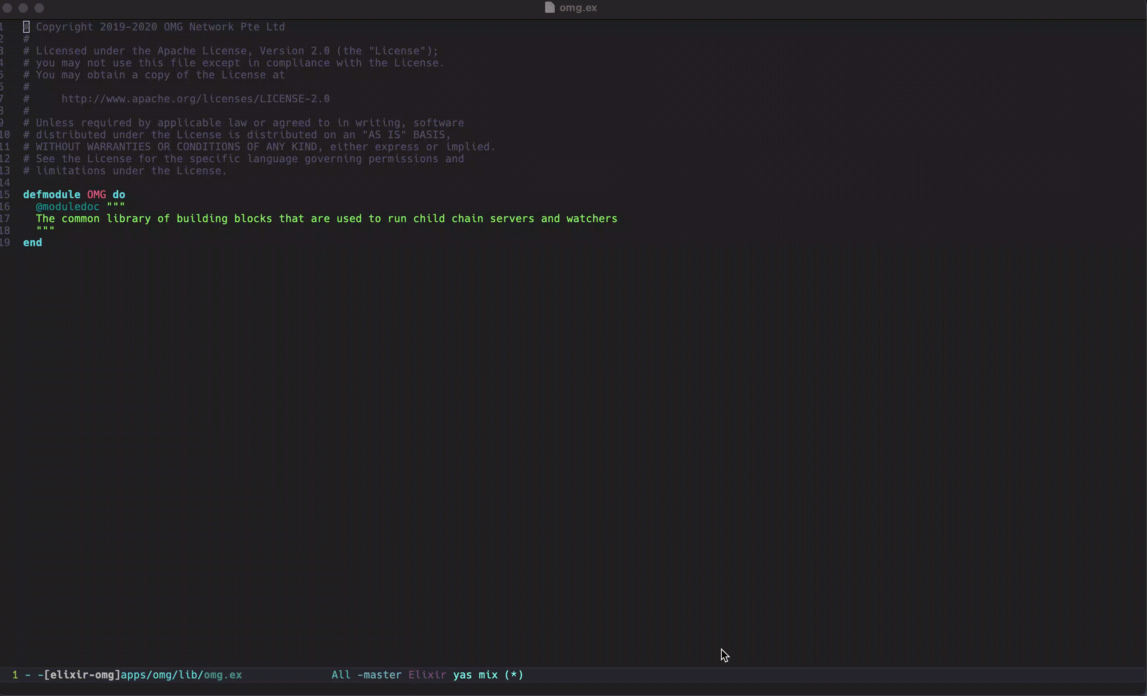
Task: Open the Elixir major mode menu
Action: pyautogui.click(x=427, y=675)
